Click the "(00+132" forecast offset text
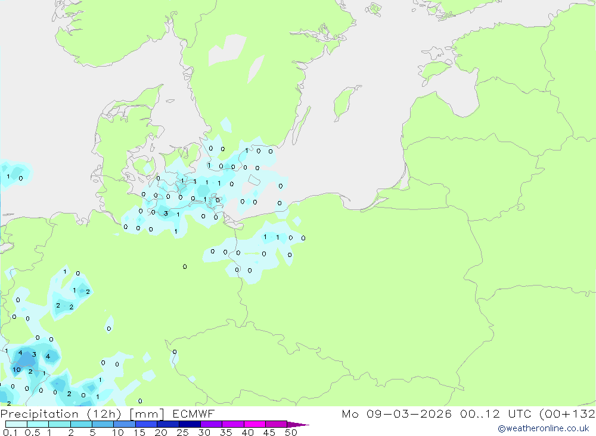 (x=567, y=414)
